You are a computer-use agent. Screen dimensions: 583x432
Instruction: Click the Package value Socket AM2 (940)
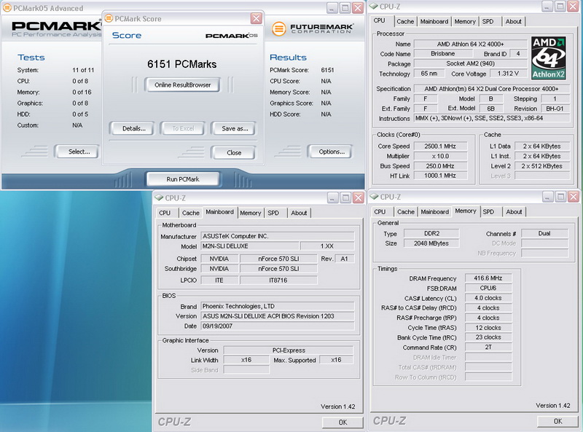tap(470, 63)
